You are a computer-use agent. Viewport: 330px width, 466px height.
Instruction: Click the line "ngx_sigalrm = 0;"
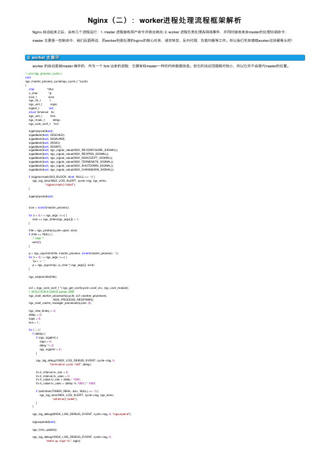pyautogui.click(x=50, y=349)
